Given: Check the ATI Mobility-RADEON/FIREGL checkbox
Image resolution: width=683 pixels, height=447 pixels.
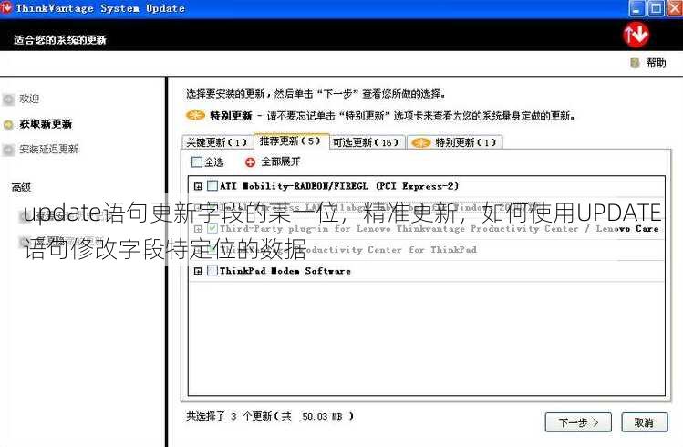Looking at the screenshot, I should tap(212, 186).
